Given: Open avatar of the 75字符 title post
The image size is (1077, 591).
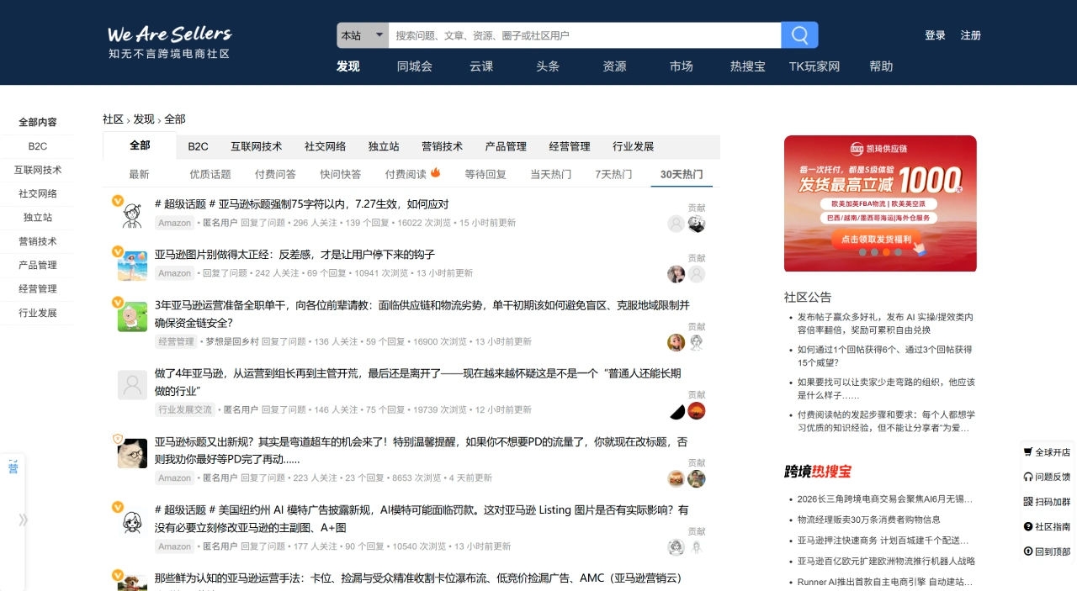Looking at the screenshot, I should 132,214.
